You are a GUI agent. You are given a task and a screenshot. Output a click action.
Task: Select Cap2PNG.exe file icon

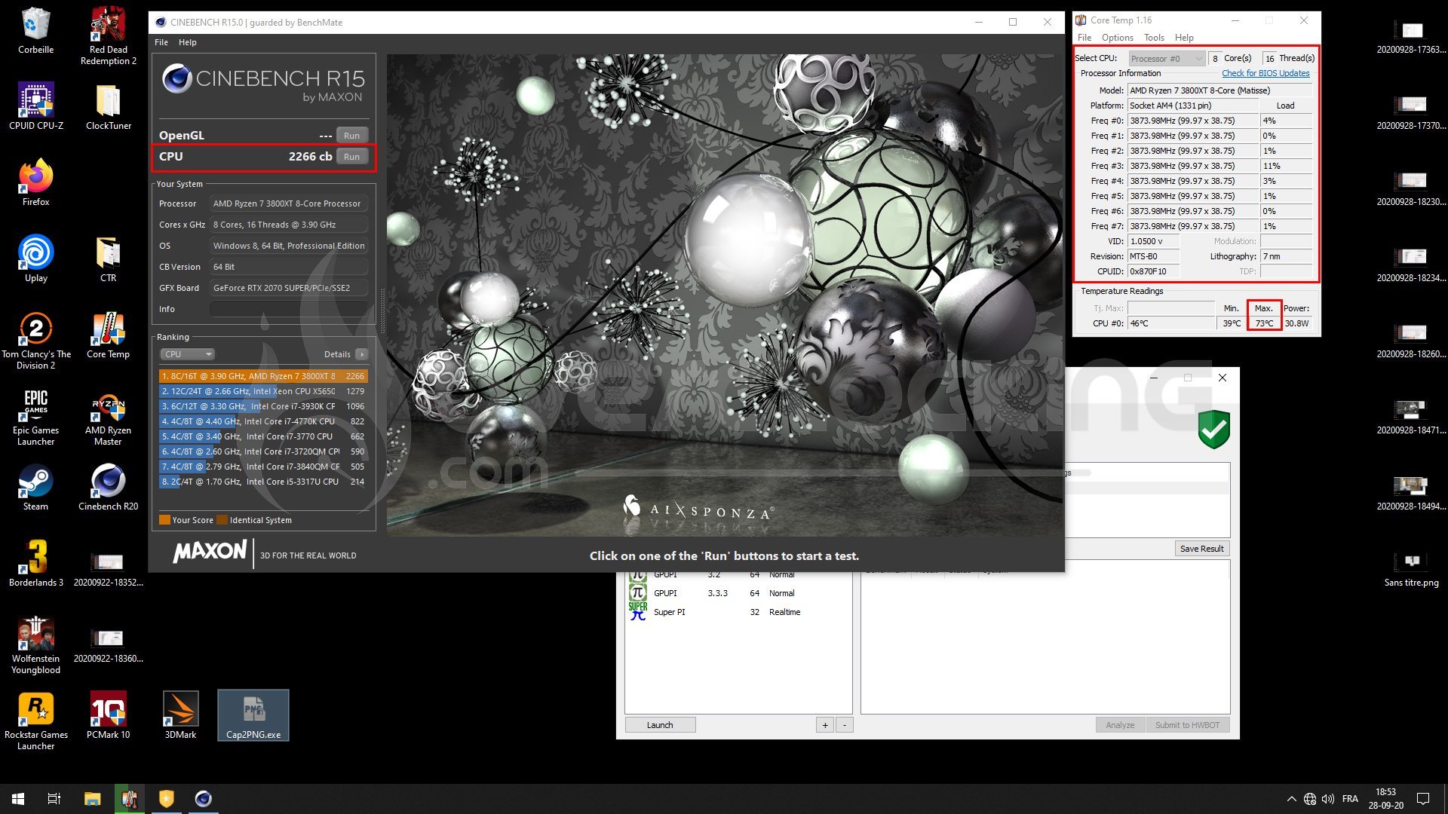(x=253, y=716)
